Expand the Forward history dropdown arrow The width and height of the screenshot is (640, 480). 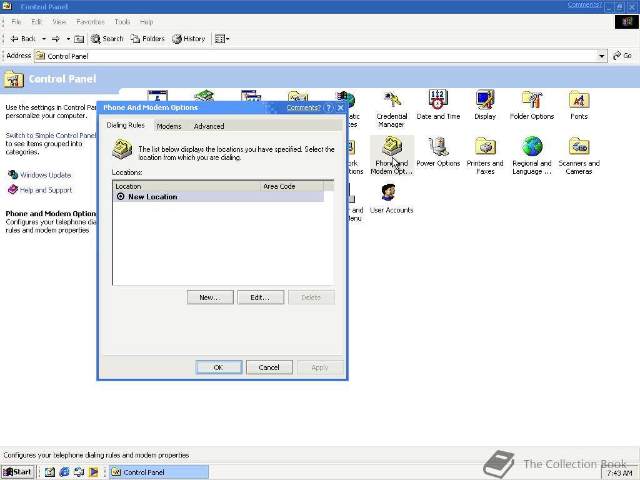[x=67, y=39]
